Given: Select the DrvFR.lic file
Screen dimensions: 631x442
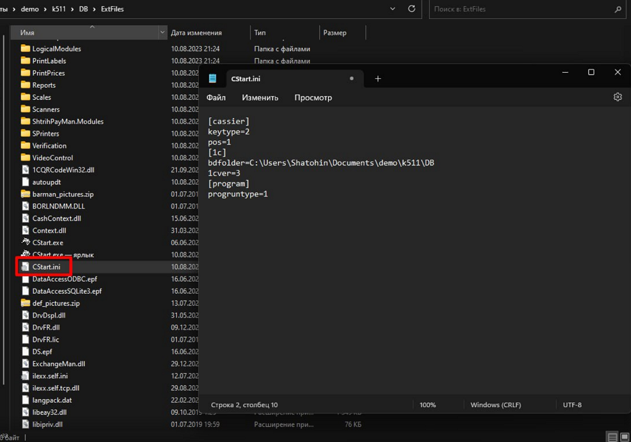Looking at the screenshot, I should 45,339.
